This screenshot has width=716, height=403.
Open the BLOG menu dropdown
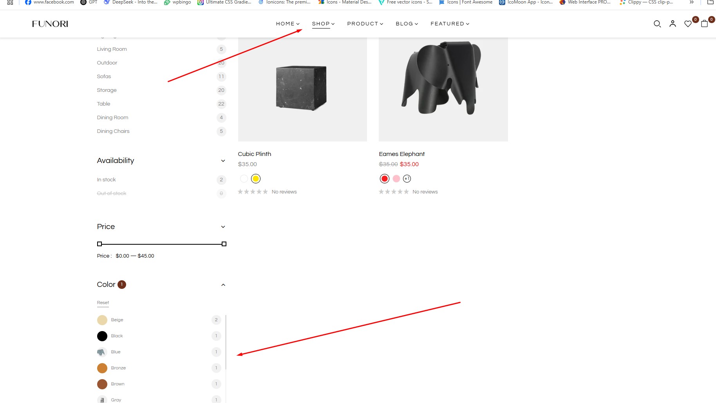point(407,24)
